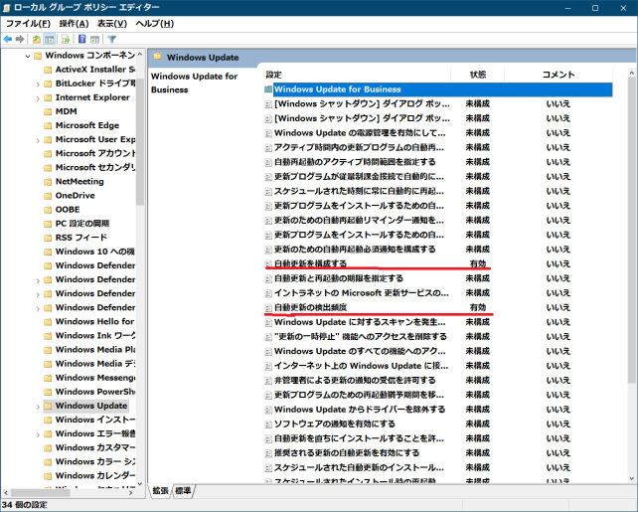638x512 pixels.
Task: Click the folder icon next to MDM
Action: (48, 111)
